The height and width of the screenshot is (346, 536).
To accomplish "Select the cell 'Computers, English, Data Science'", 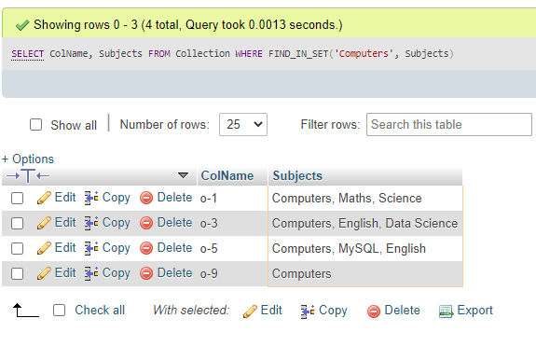I will (365, 223).
